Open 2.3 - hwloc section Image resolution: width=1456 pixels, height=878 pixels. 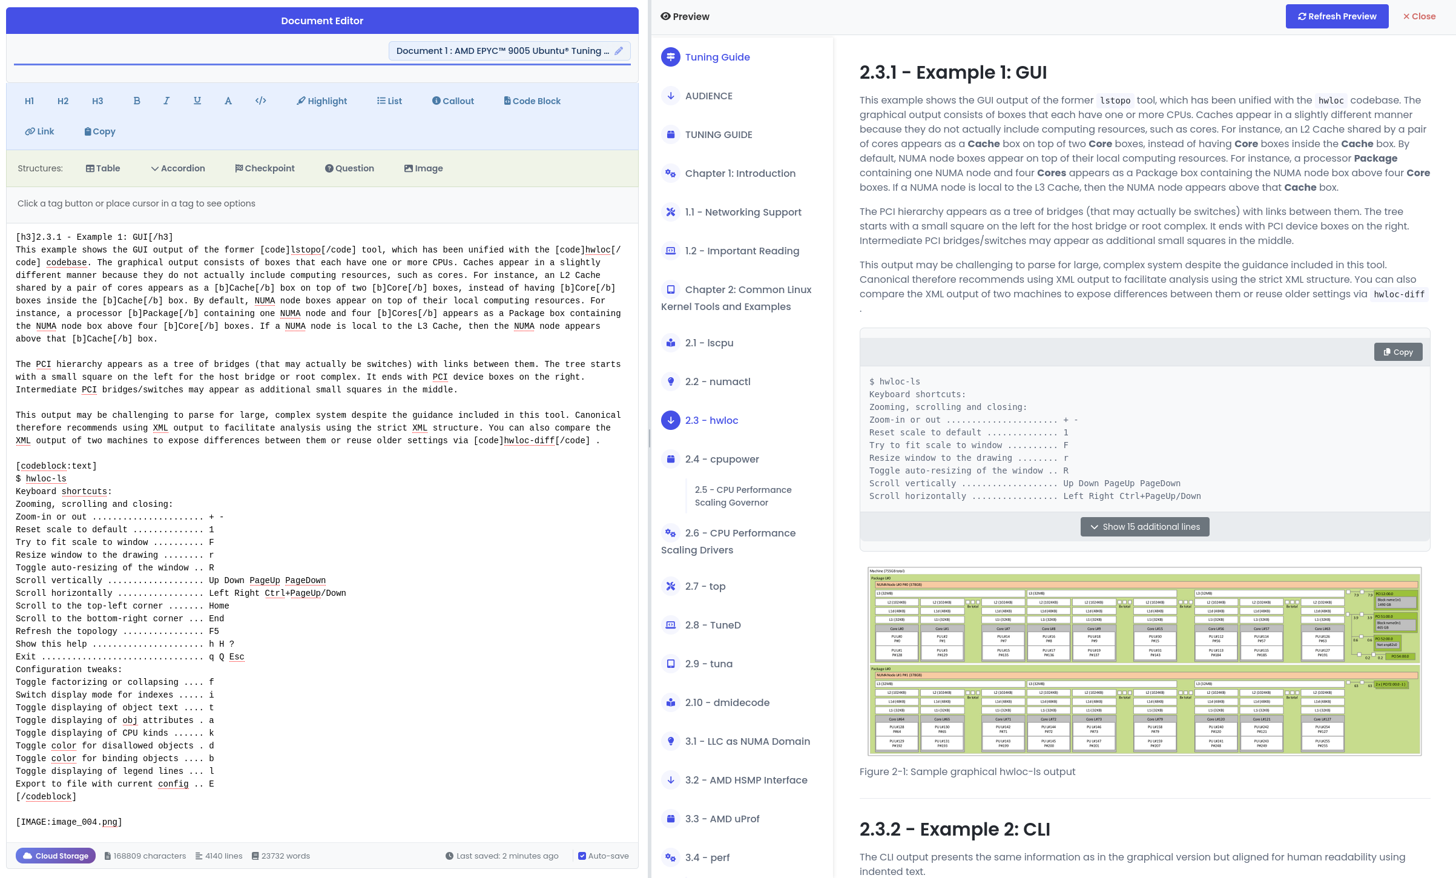point(711,420)
